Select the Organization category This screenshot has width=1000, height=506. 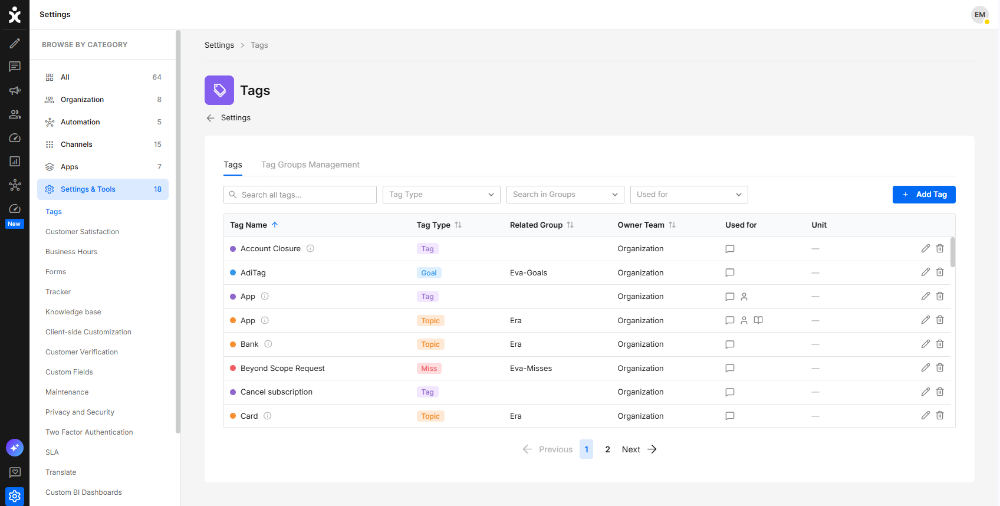point(103,100)
